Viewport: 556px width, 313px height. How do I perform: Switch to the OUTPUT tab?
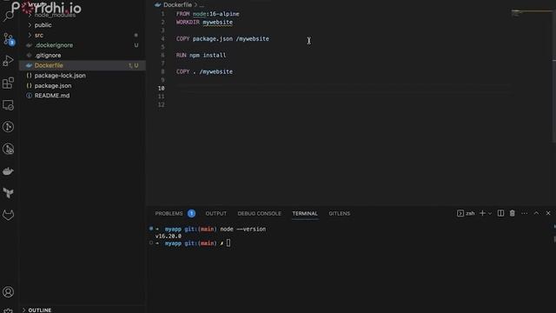pos(216,213)
